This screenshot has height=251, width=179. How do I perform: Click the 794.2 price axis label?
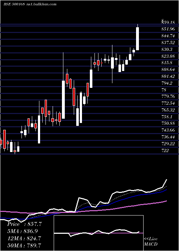(x=167, y=83)
